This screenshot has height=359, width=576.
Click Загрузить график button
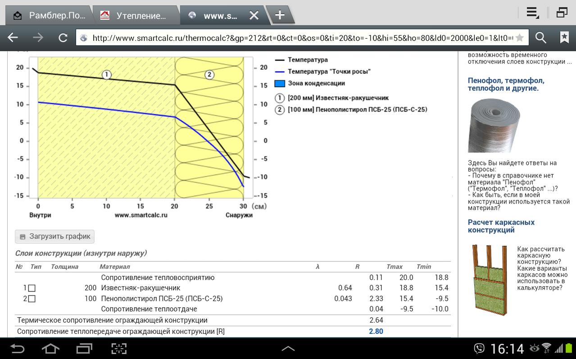tap(55, 236)
